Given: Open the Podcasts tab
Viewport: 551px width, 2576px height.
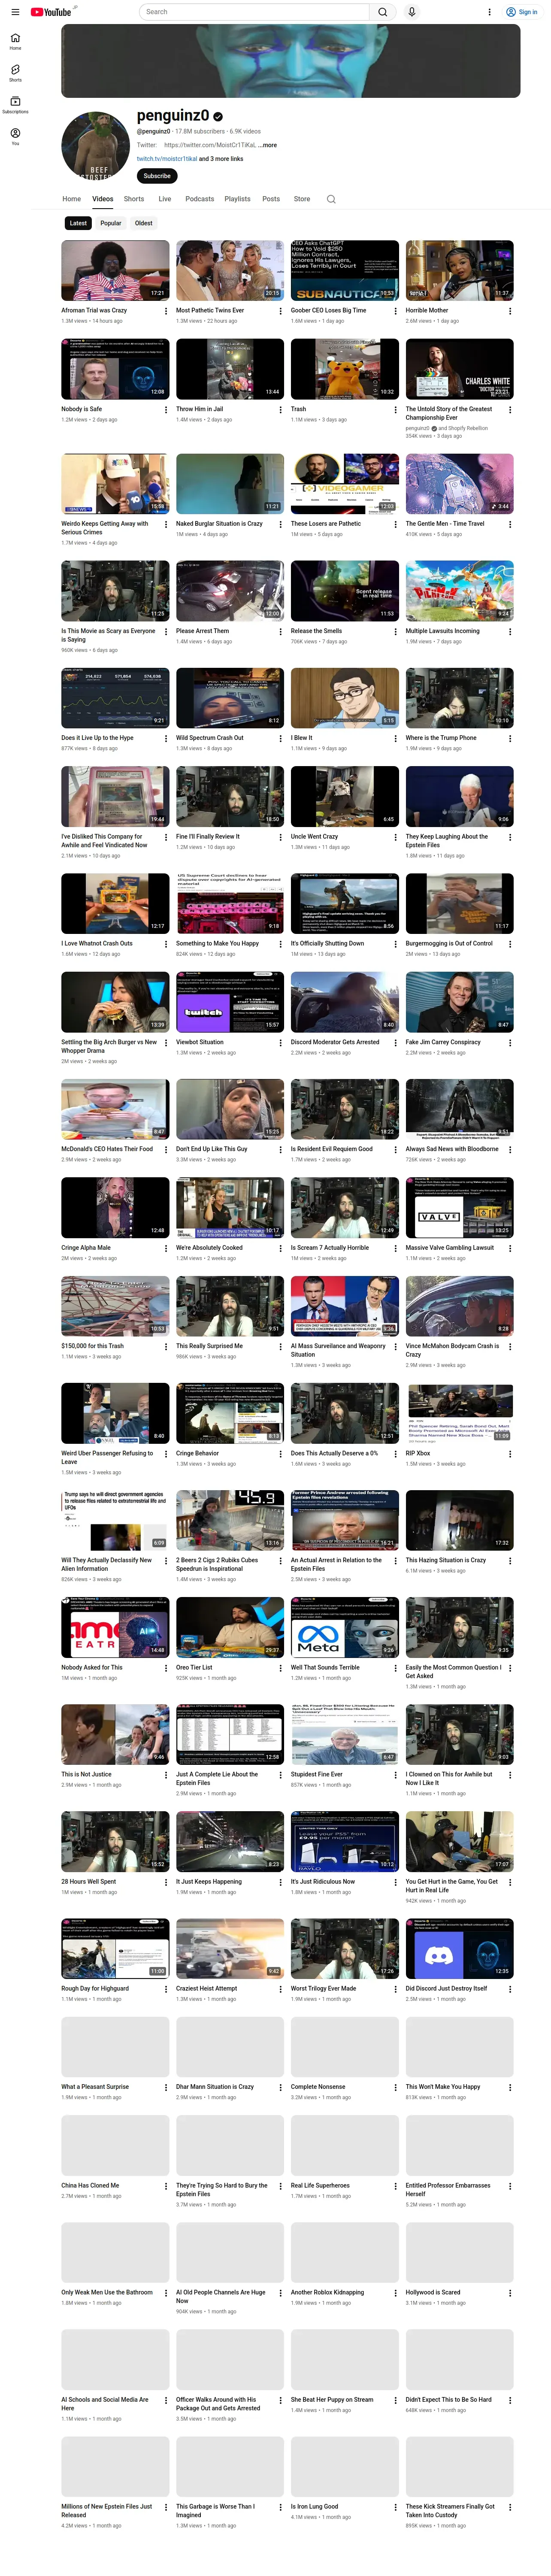Looking at the screenshot, I should pos(200,199).
